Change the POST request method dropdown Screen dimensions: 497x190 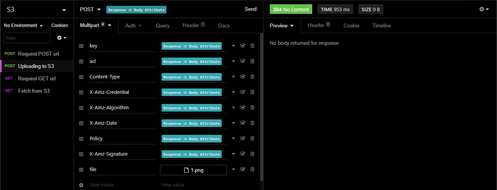pyautogui.click(x=90, y=9)
